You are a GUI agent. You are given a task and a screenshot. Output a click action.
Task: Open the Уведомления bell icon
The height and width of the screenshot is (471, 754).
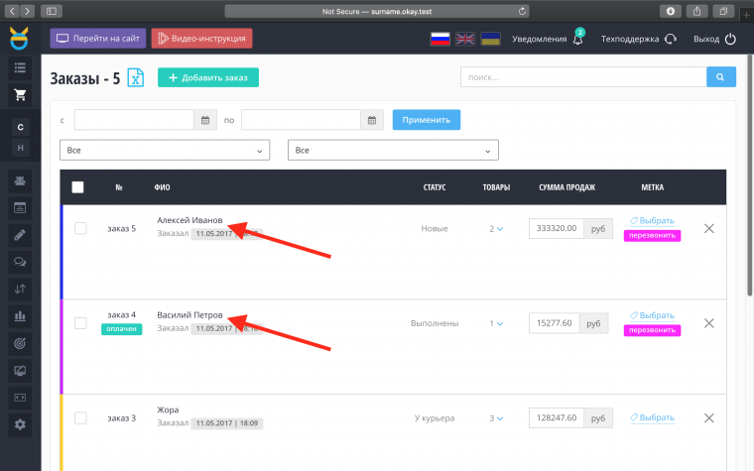(577, 40)
